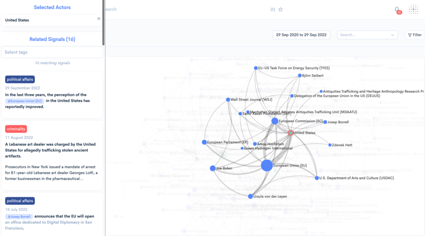Image resolution: width=425 pixels, height=236 pixels.
Task: Click the 16 matching signals text
Action: (x=52, y=63)
